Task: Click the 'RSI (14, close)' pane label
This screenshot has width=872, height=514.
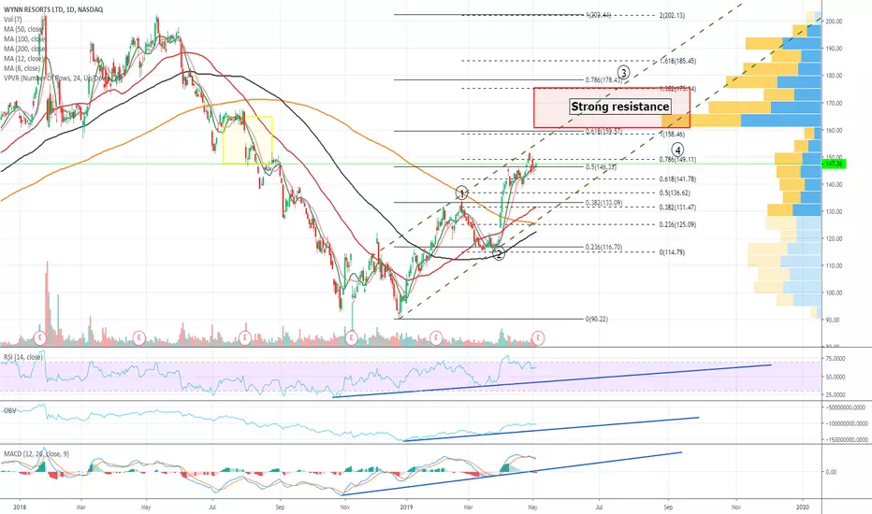Action: 23,357
